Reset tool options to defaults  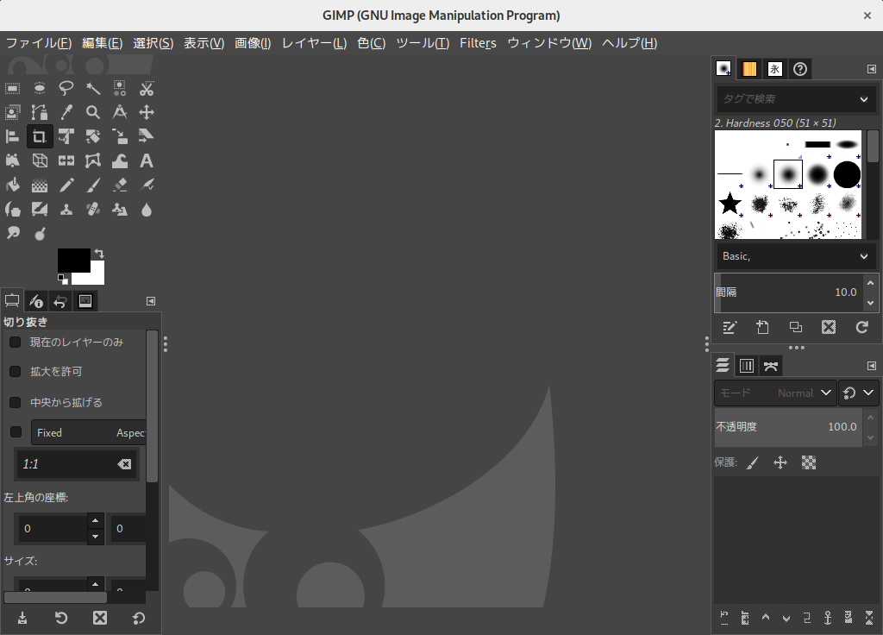(139, 618)
